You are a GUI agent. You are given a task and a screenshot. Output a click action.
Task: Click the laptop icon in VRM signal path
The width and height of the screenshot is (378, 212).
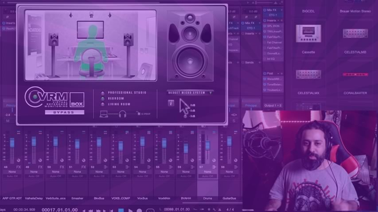click(104, 114)
